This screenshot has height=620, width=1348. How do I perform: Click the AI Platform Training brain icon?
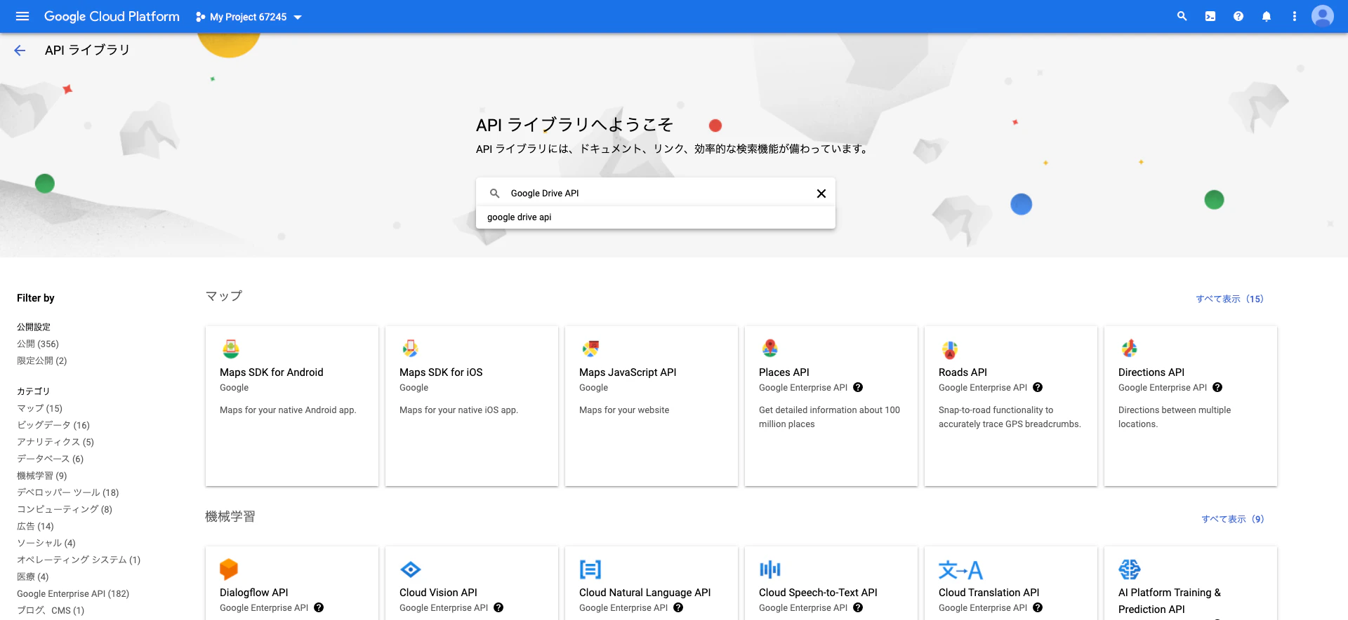(1130, 570)
